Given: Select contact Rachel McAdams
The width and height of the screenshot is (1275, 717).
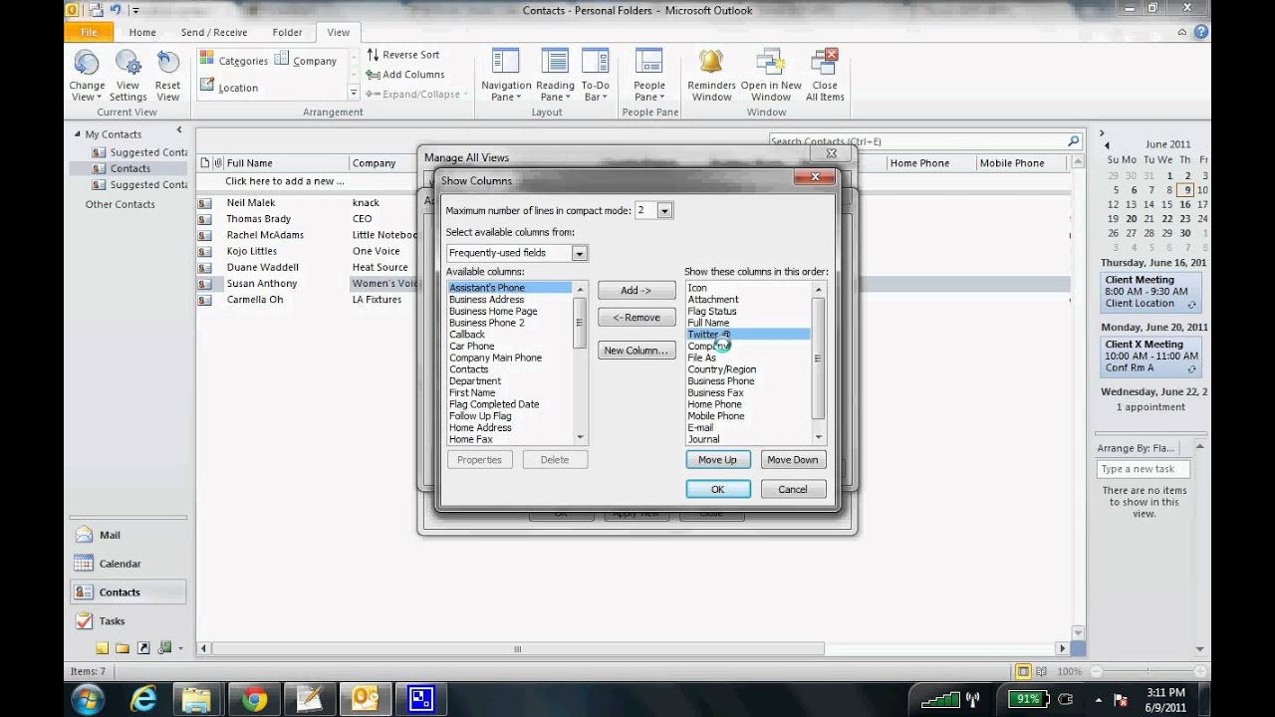Looking at the screenshot, I should [265, 235].
